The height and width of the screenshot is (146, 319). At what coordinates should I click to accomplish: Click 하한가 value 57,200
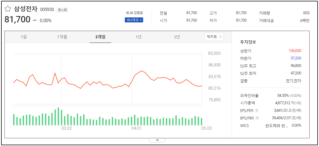pyautogui.click(x=296, y=58)
